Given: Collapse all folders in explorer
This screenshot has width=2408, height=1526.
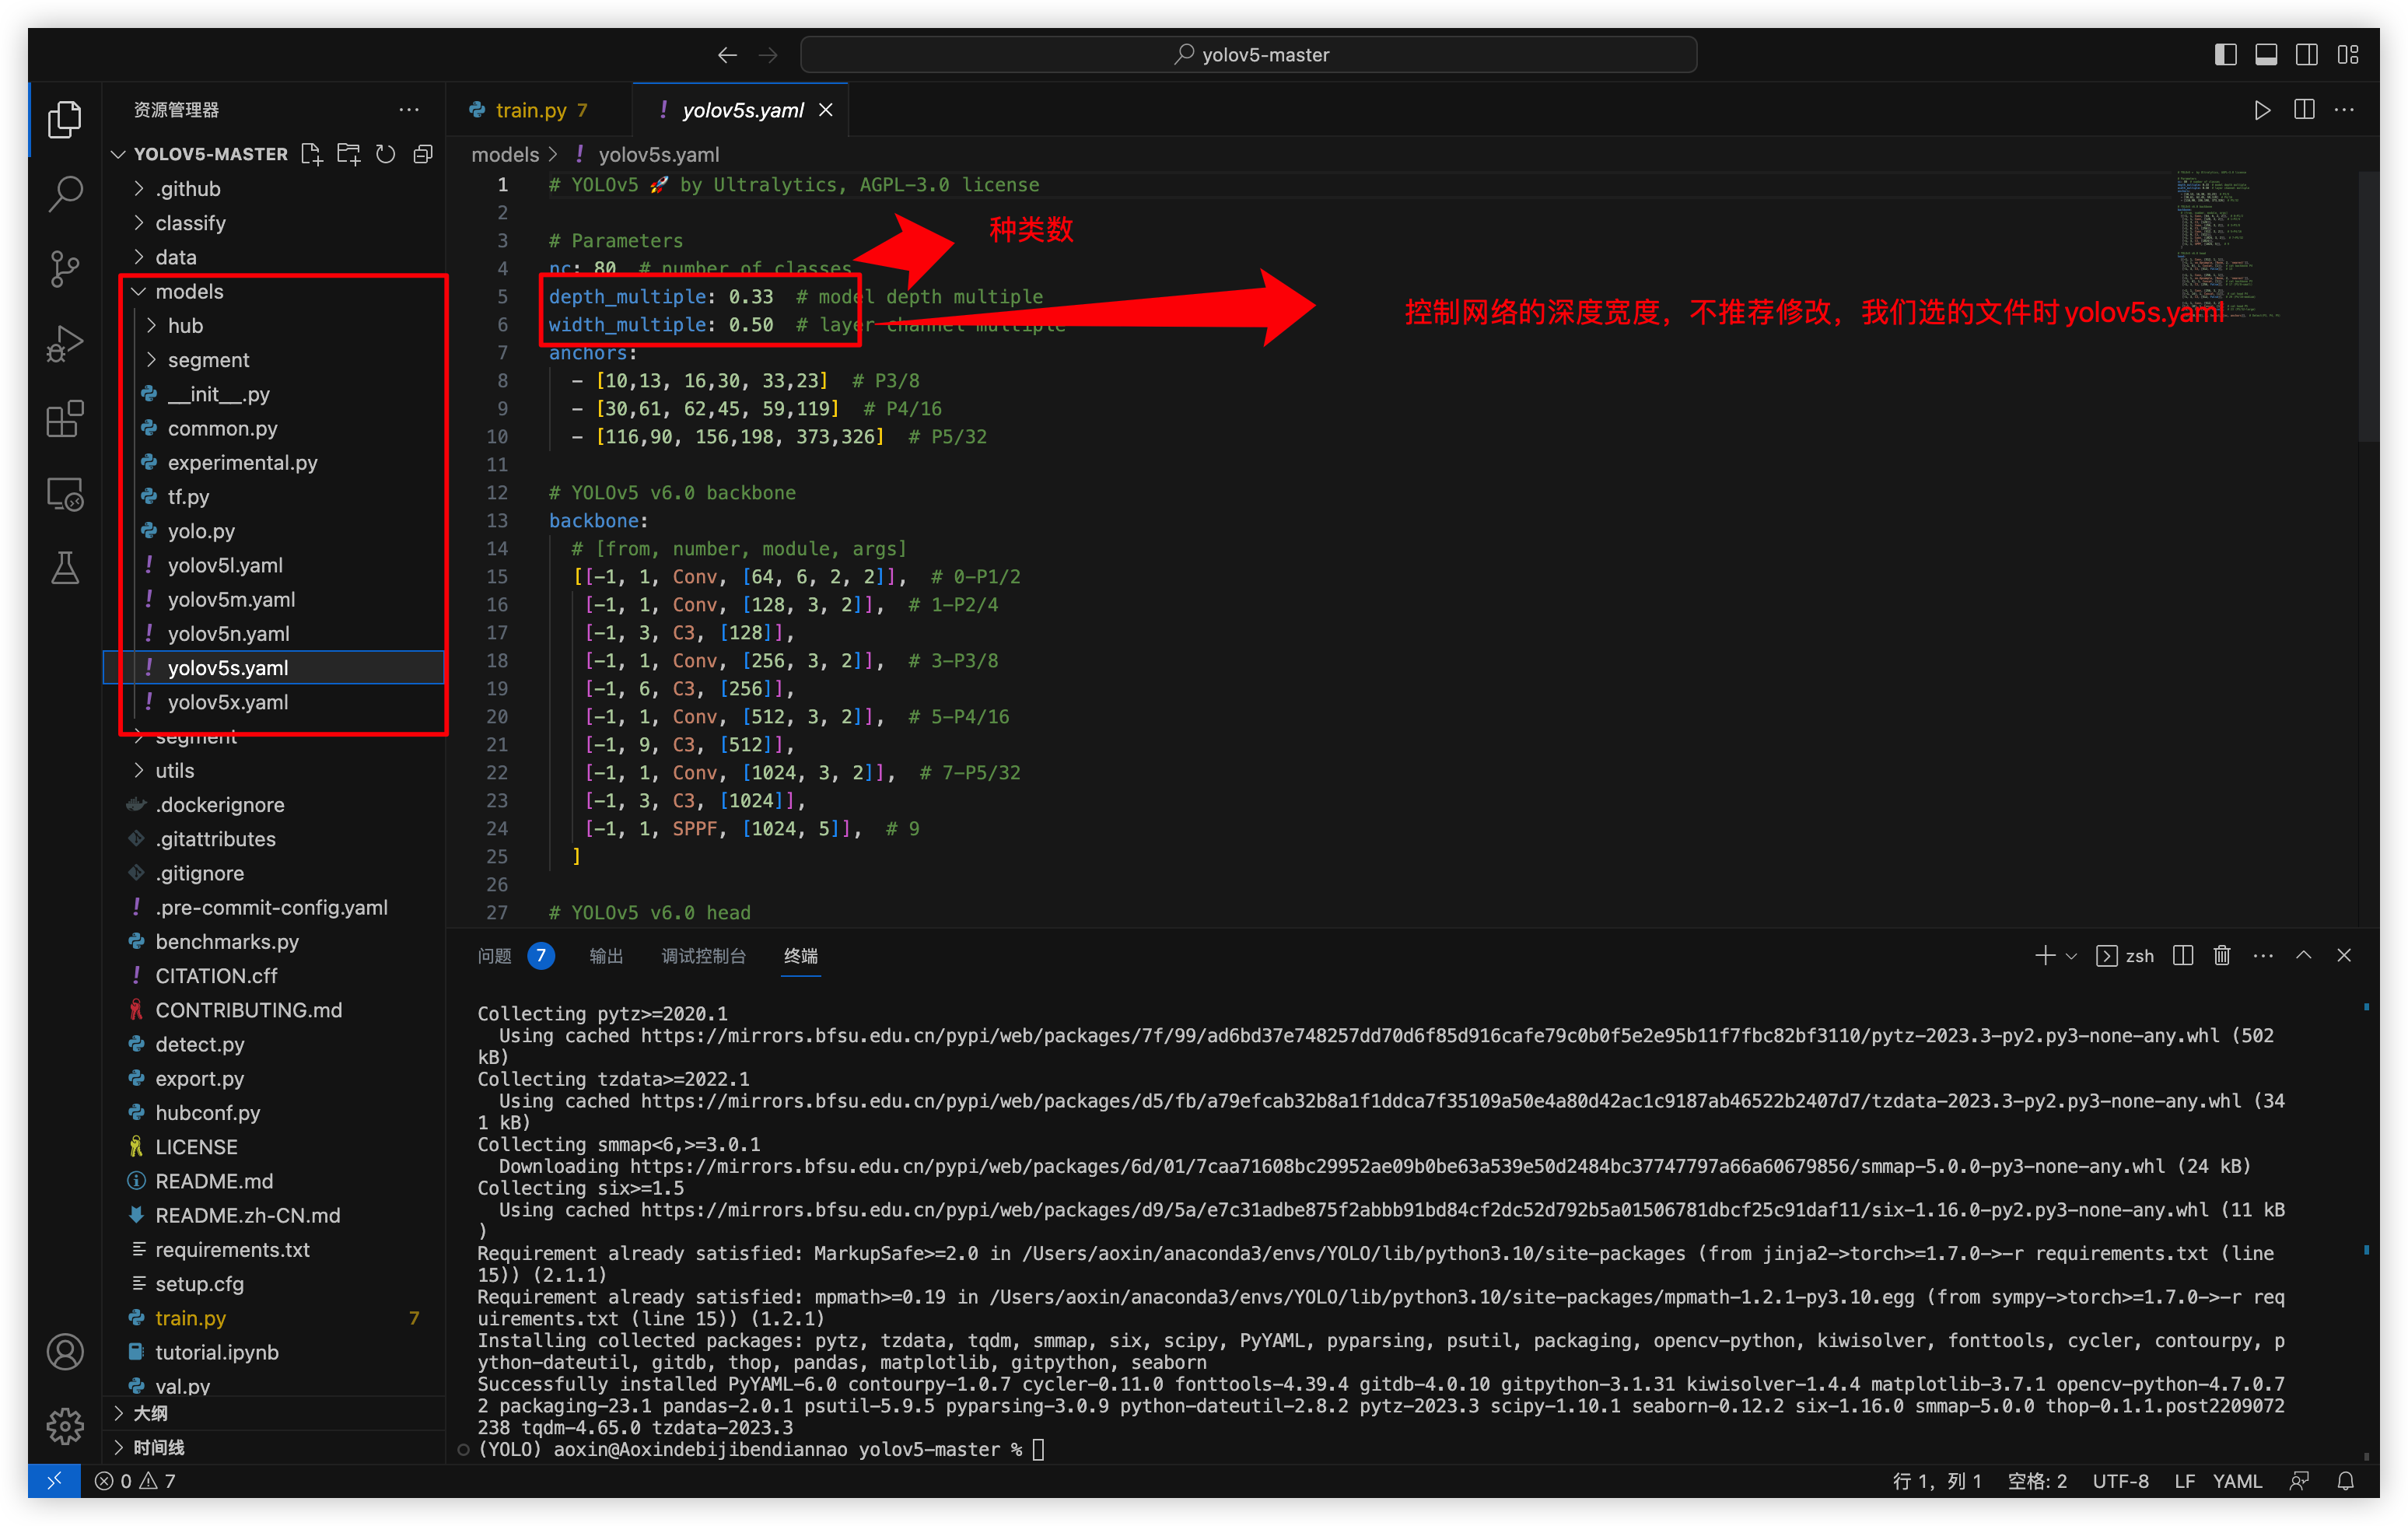Looking at the screenshot, I should click(423, 154).
